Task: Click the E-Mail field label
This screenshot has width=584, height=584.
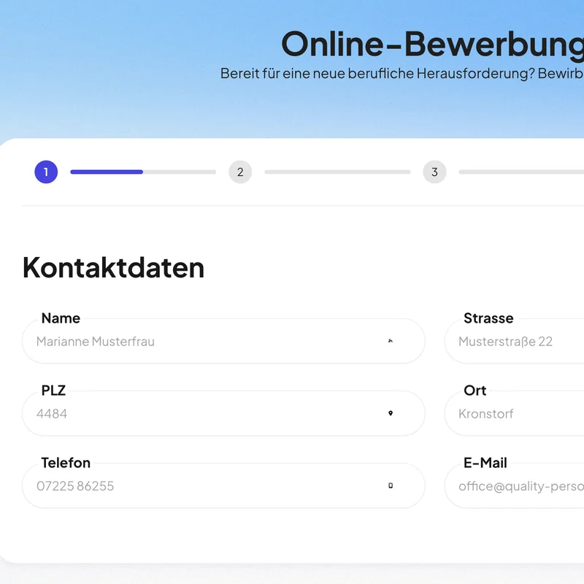Action: click(485, 463)
